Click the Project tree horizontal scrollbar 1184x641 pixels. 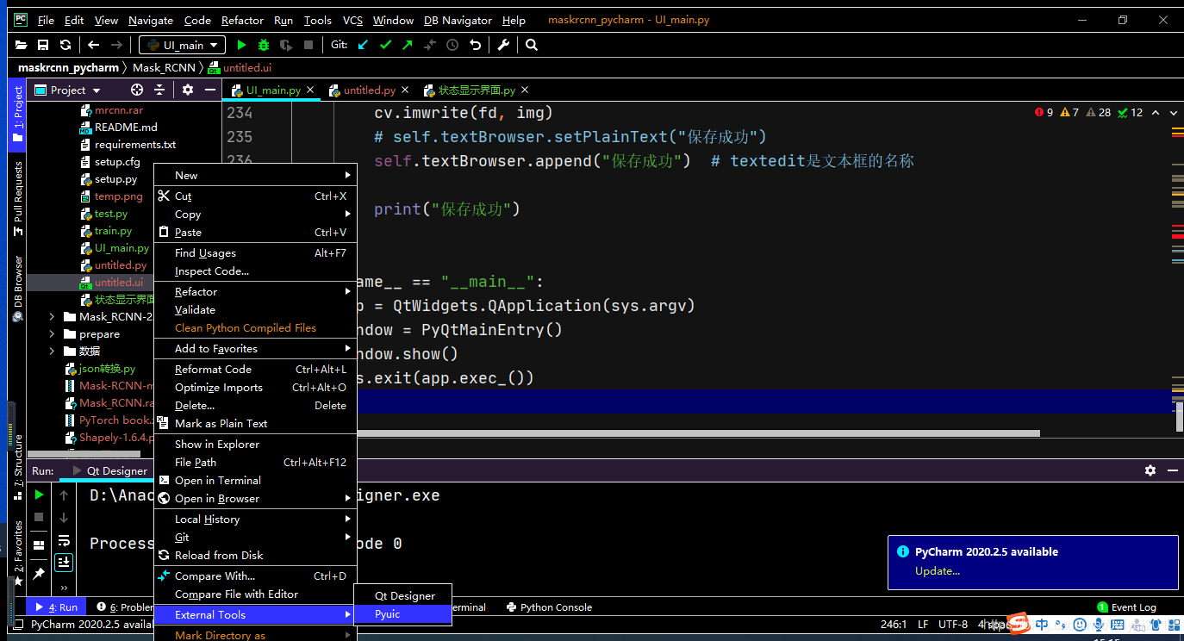[84, 454]
